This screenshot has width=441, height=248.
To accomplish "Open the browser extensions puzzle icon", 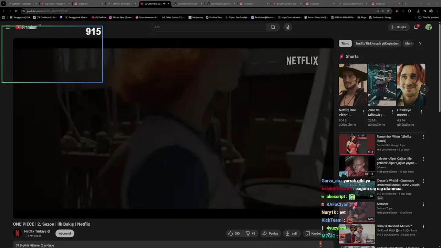I will (x=409, y=11).
